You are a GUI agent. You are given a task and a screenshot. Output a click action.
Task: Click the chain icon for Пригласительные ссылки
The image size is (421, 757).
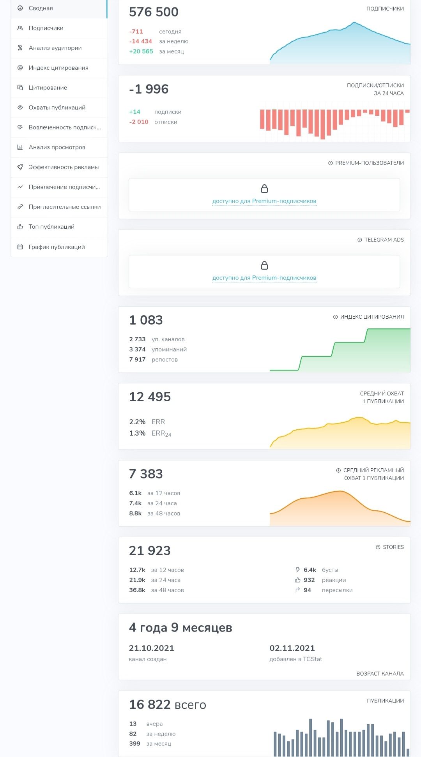(x=20, y=207)
